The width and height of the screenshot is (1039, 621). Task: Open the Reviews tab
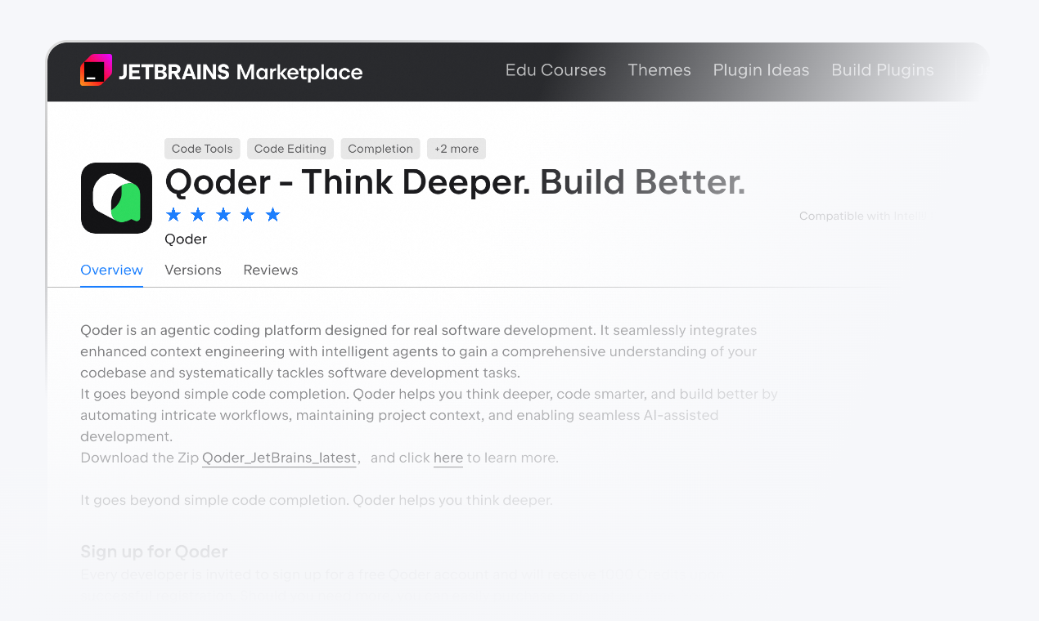[x=270, y=270]
